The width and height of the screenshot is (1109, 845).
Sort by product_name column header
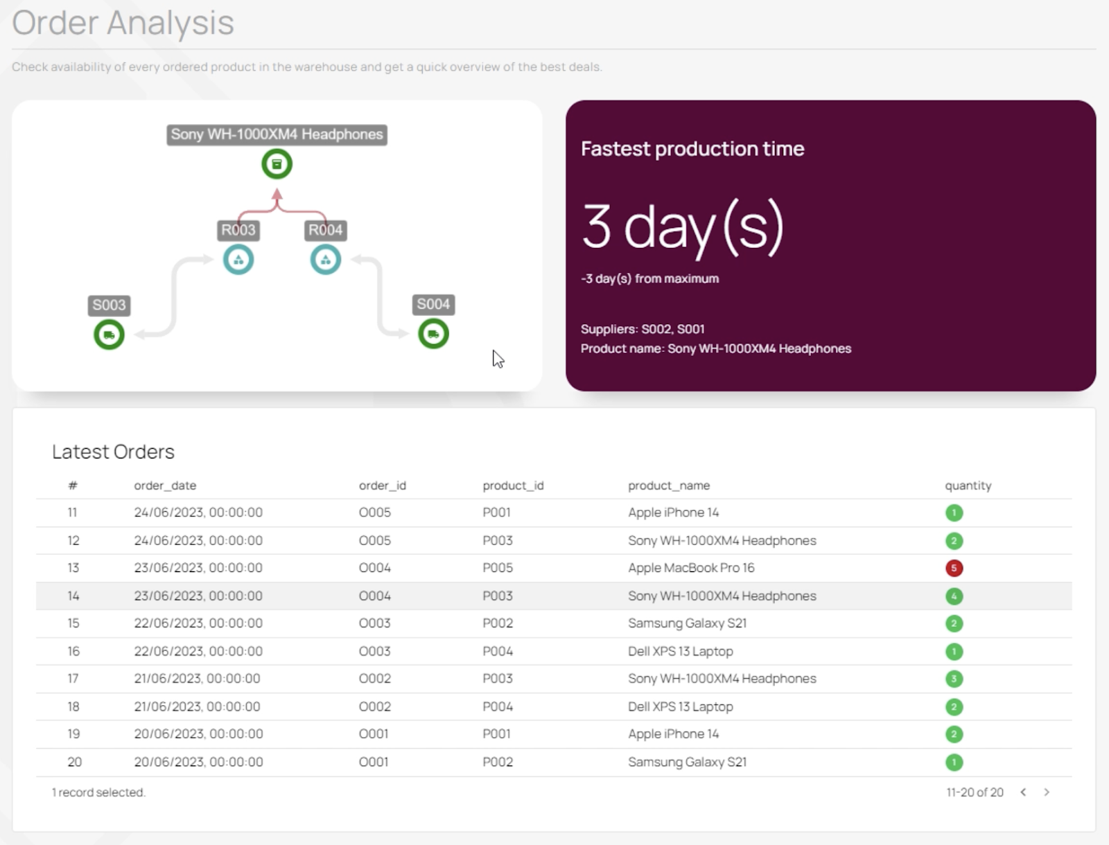point(669,486)
